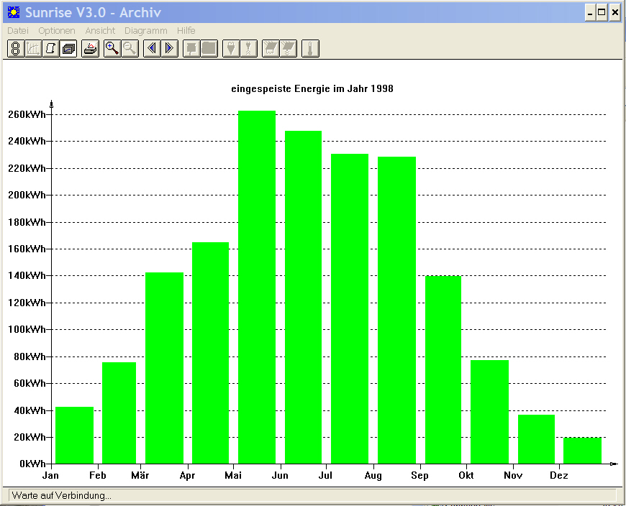Click the grayed plug connector icon

coord(231,49)
